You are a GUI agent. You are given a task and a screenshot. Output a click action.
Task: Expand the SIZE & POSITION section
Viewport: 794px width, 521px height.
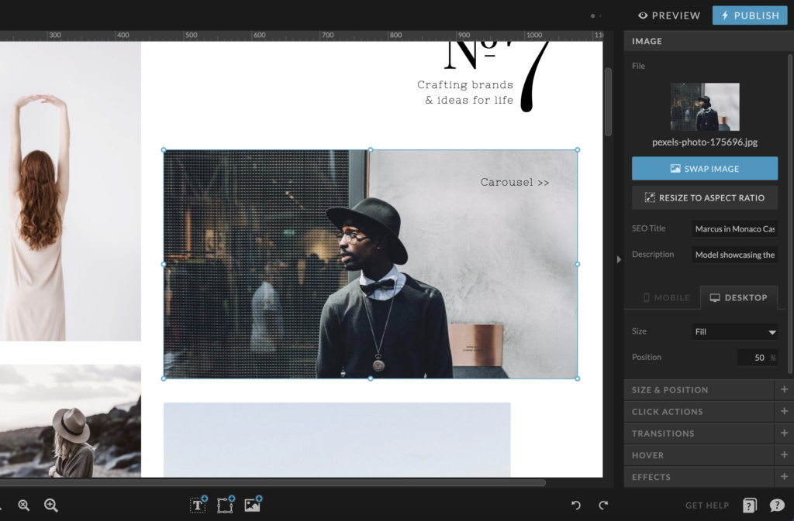point(783,389)
